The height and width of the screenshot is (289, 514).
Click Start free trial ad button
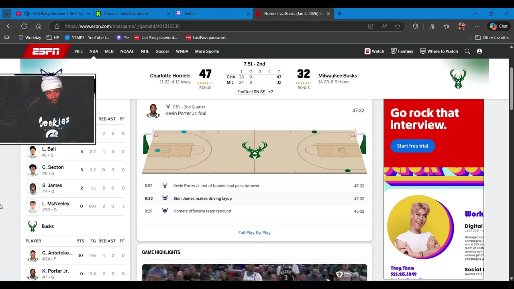pyautogui.click(x=412, y=146)
